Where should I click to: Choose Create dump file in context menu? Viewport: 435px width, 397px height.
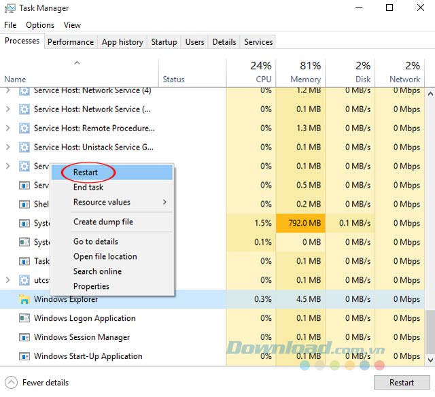pos(112,222)
